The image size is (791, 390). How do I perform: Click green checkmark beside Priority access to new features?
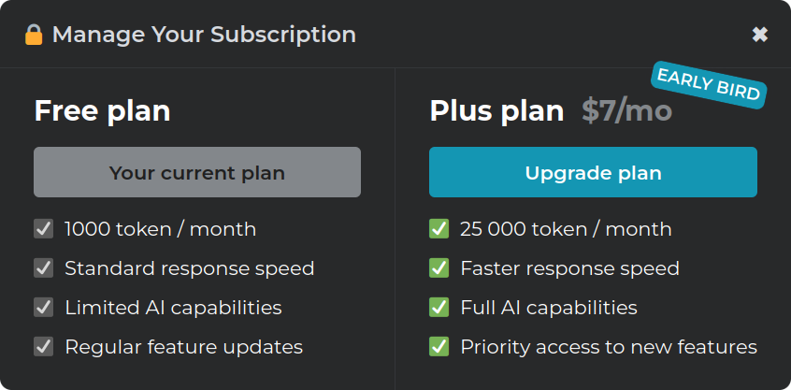(439, 347)
